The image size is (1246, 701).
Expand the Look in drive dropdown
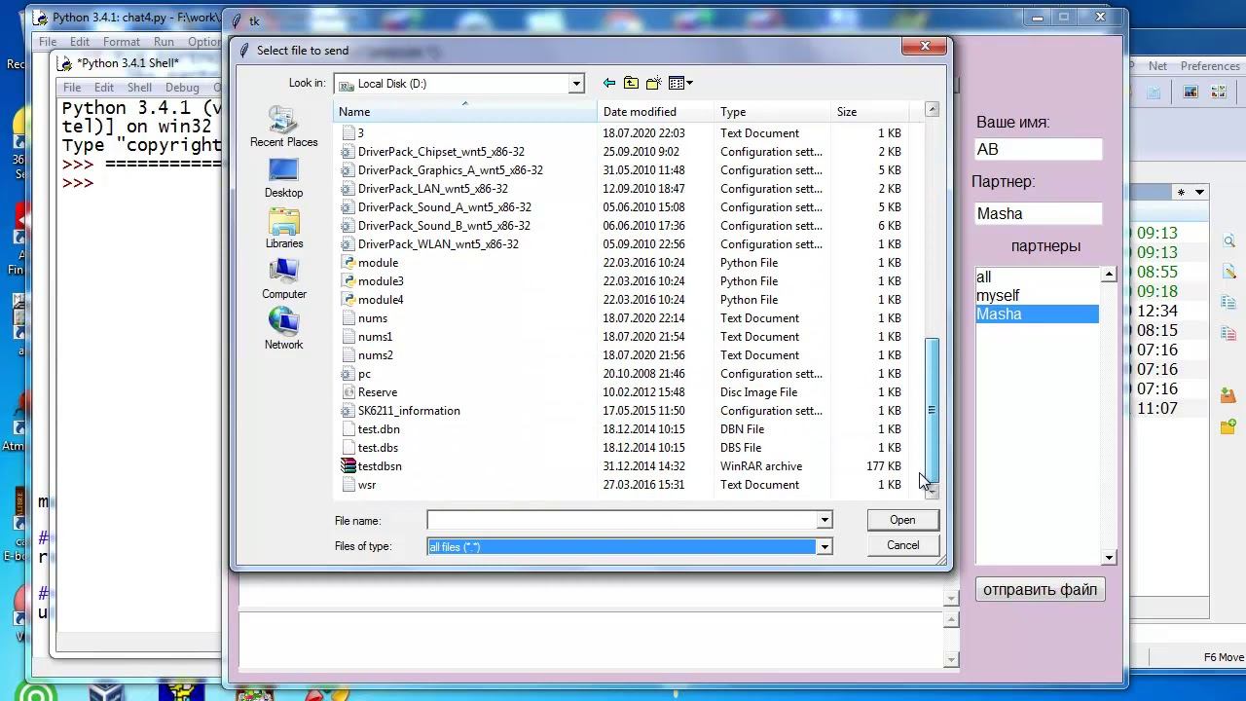(x=575, y=84)
